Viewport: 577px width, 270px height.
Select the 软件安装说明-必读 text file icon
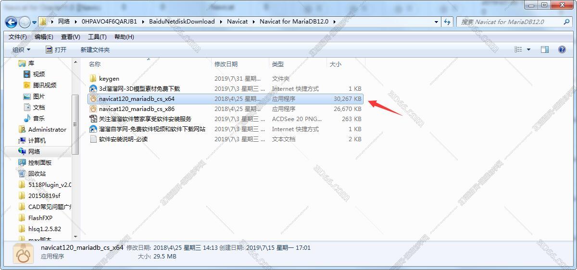[93, 139]
